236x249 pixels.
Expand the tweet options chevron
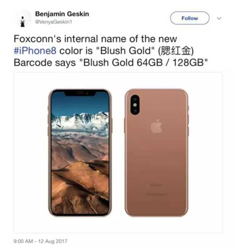(219, 18)
